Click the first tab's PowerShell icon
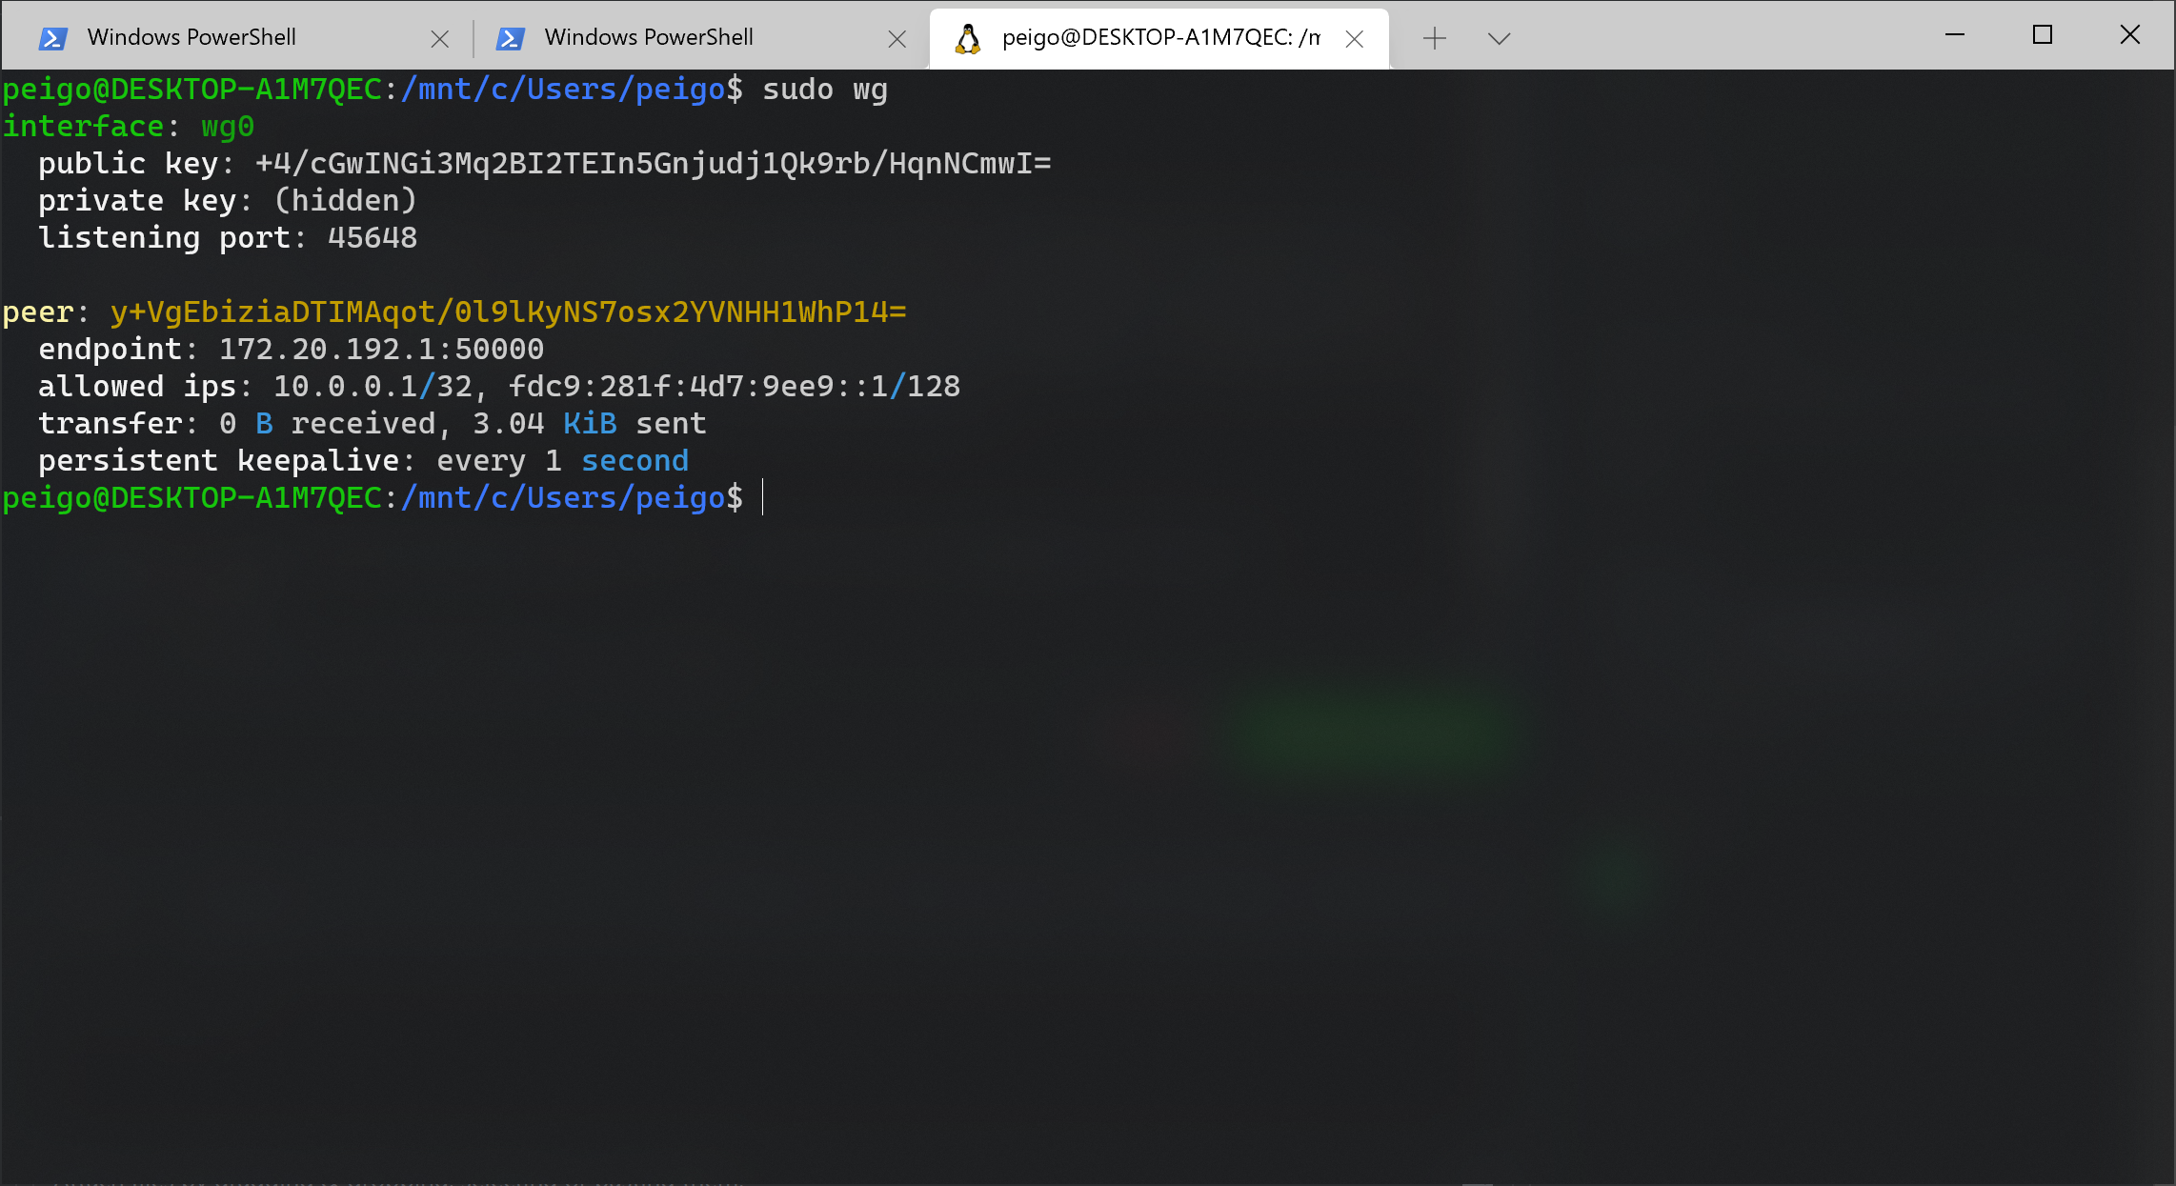Image resolution: width=2176 pixels, height=1186 pixels. [52, 38]
